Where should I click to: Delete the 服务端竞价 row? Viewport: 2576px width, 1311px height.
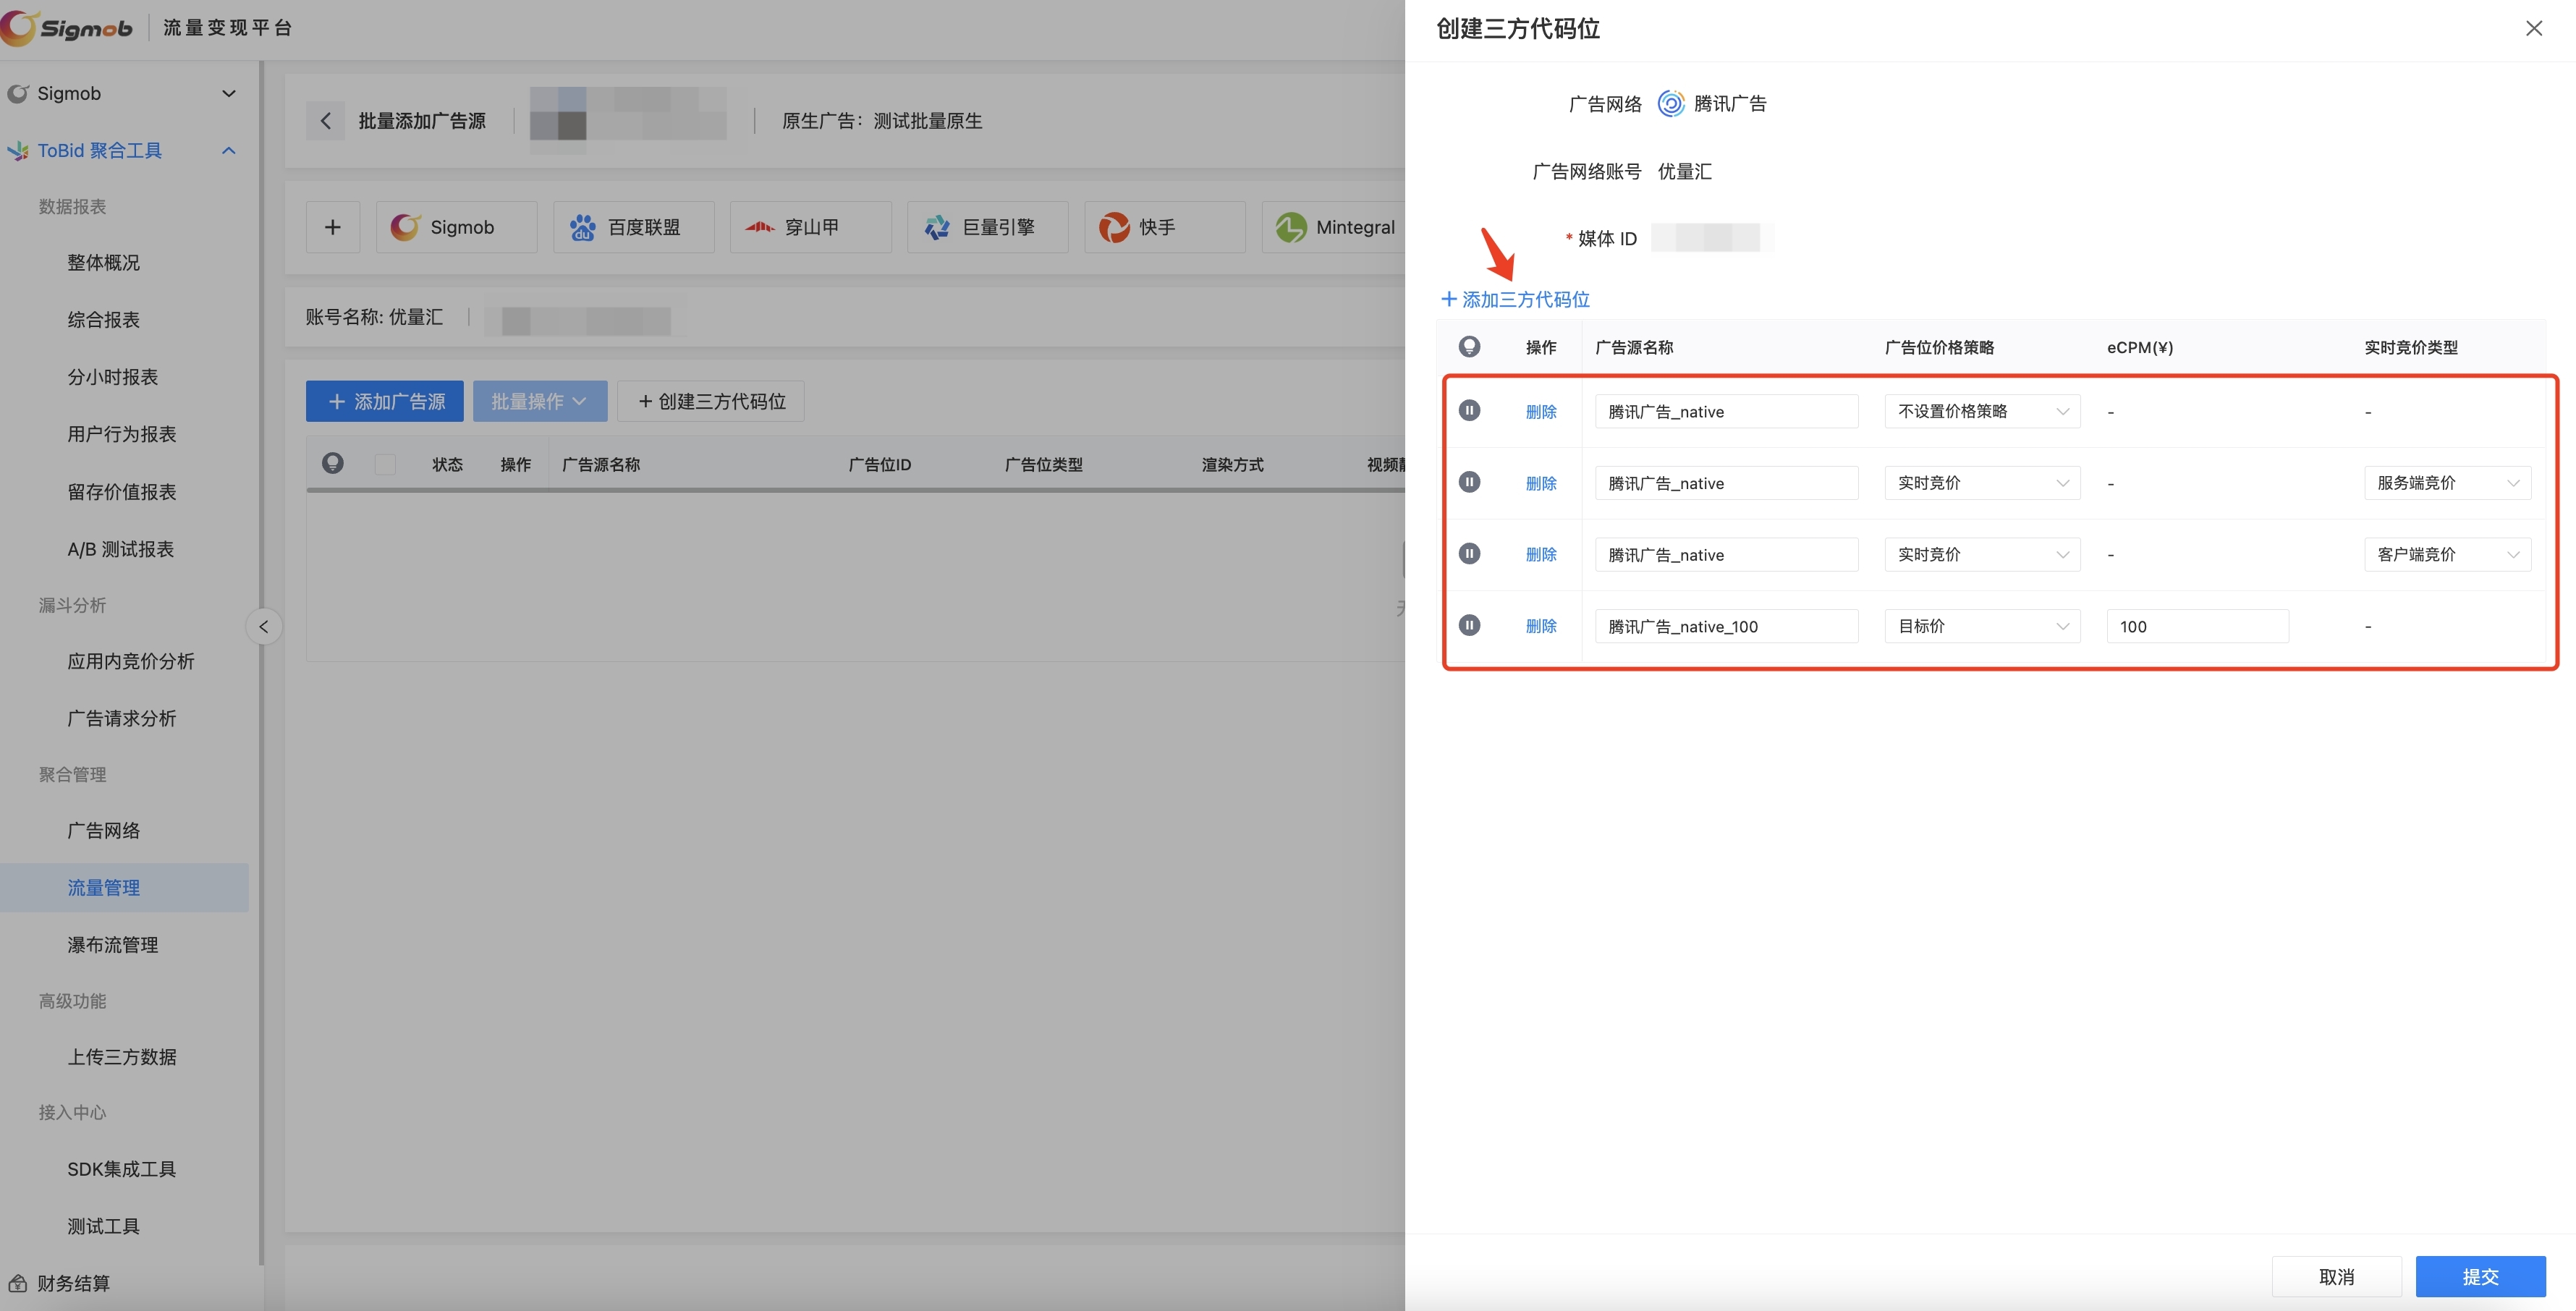pyautogui.click(x=1541, y=483)
